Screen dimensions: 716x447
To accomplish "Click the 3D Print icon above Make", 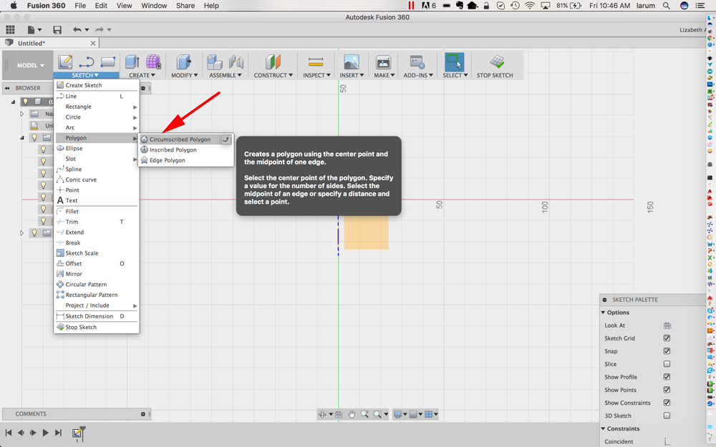I will pos(383,62).
